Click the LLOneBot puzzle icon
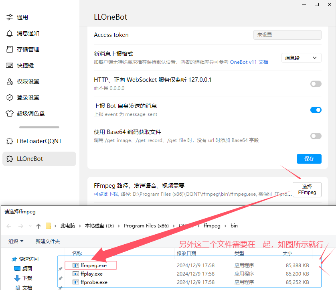The image size is (336, 290). coord(10,159)
